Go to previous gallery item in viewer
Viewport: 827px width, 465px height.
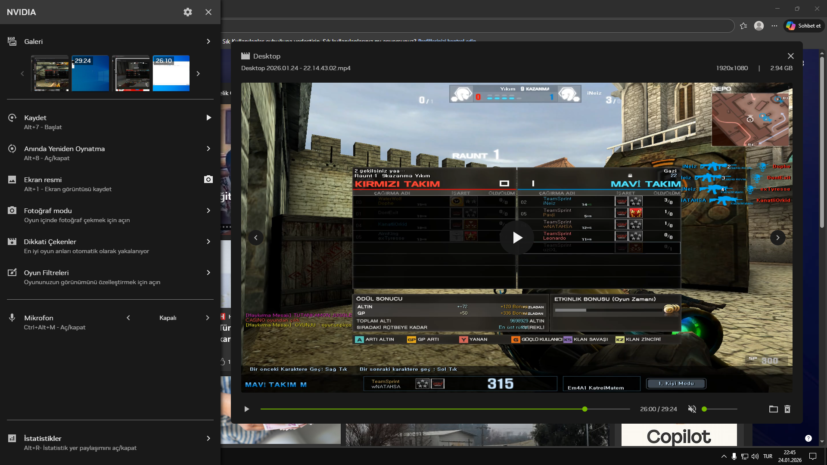(256, 238)
